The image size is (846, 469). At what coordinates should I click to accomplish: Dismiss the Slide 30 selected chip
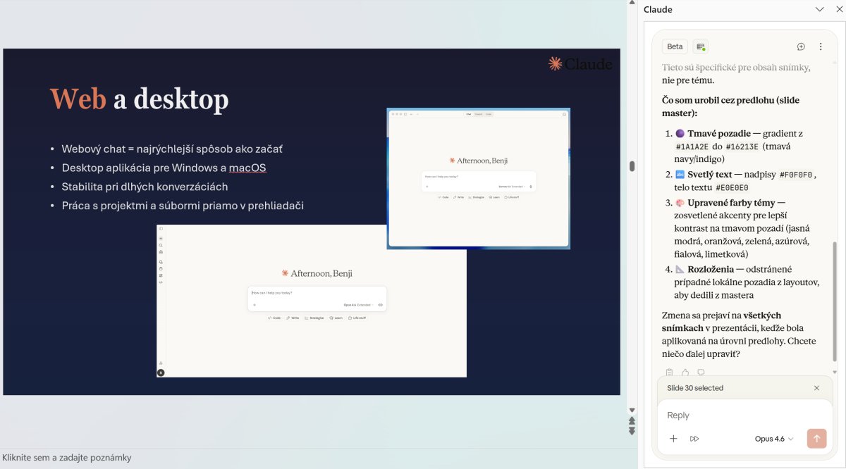click(x=816, y=388)
